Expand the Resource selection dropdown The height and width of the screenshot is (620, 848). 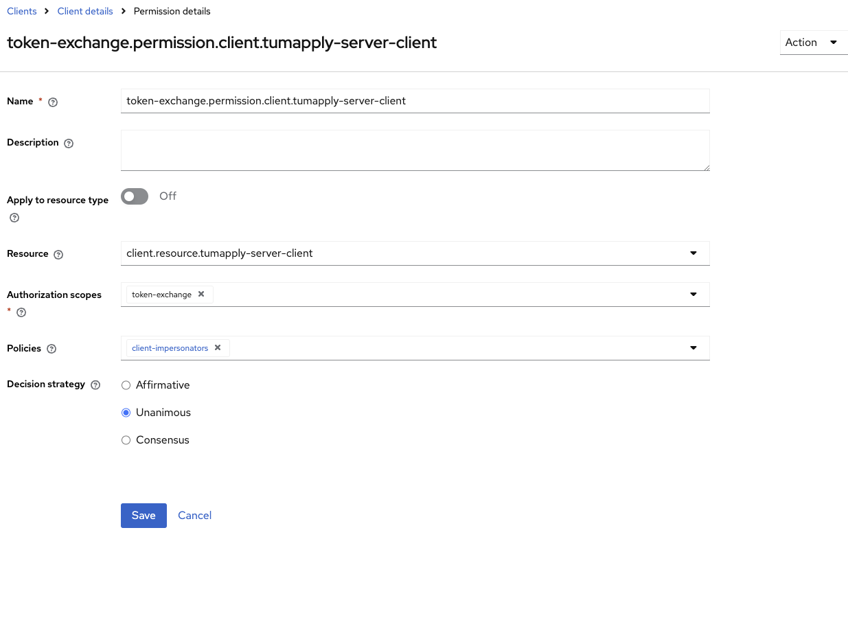pyautogui.click(x=694, y=253)
